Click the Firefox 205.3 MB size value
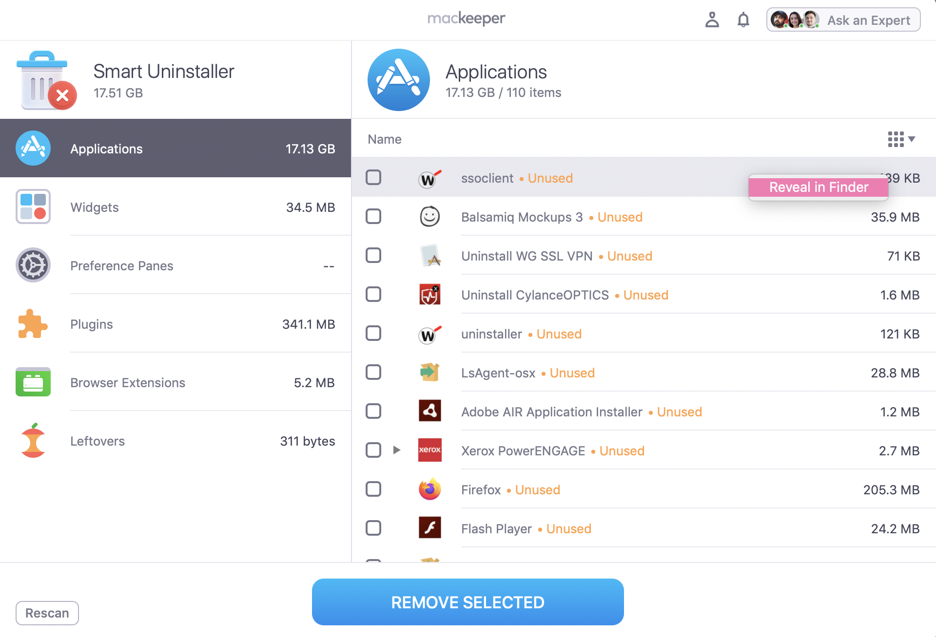Image resolution: width=936 pixels, height=637 pixels. click(891, 489)
